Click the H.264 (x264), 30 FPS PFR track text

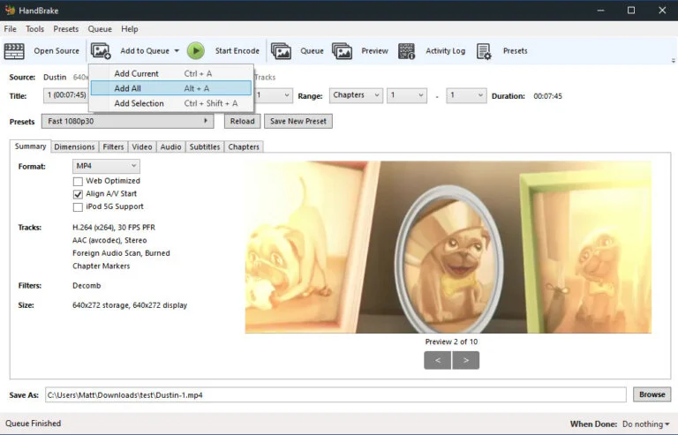click(x=114, y=228)
